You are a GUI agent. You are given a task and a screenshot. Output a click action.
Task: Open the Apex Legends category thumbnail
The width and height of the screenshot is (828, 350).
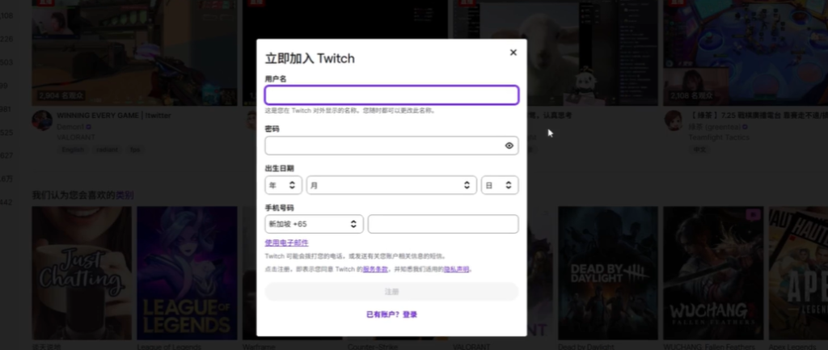point(798,273)
